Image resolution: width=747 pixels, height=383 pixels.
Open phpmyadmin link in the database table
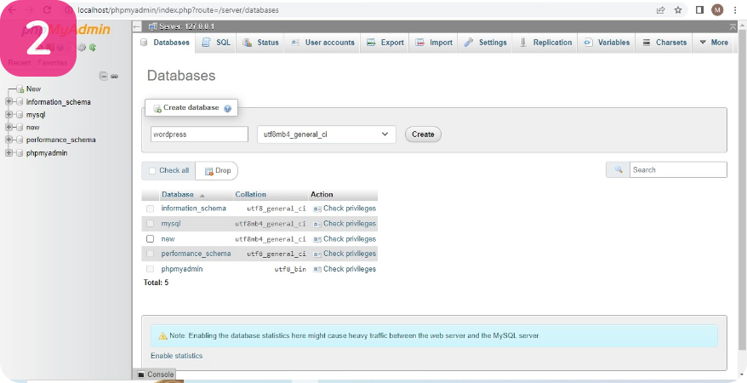(182, 269)
